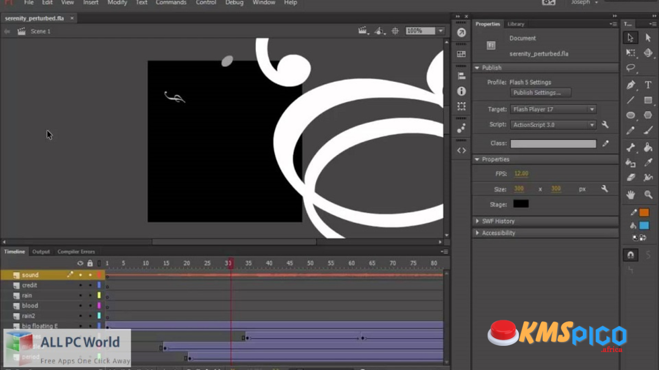Open the Script ActionScript 3.0 dropdown

point(553,124)
